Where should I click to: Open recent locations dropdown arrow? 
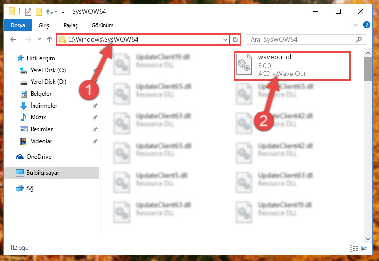tap(39, 39)
